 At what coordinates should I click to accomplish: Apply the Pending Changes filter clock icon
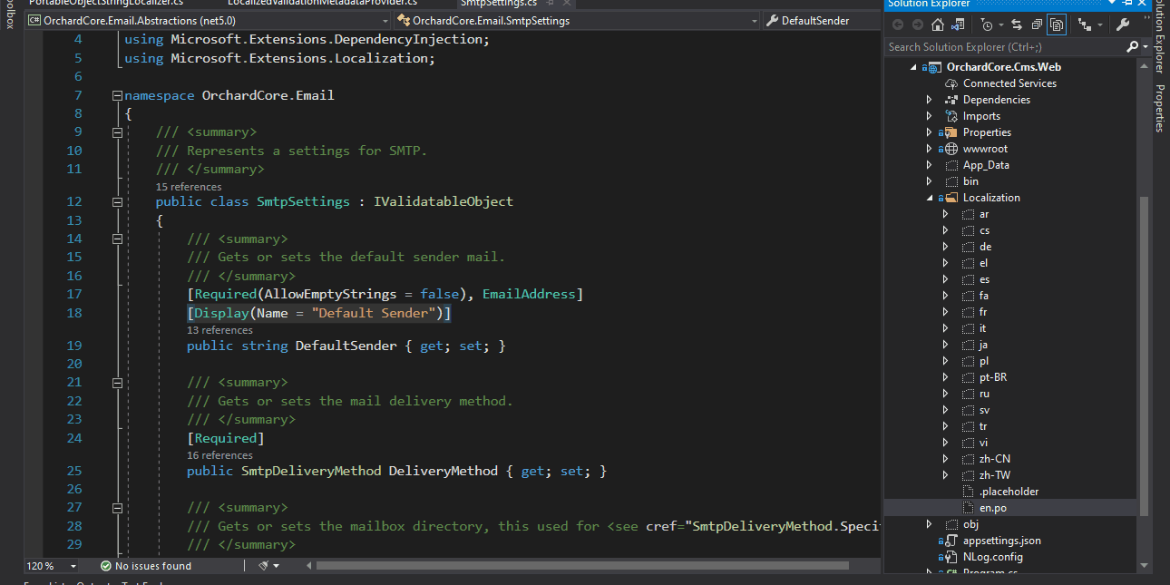[986, 24]
